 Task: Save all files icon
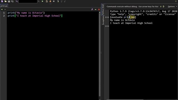click(12, 1)
